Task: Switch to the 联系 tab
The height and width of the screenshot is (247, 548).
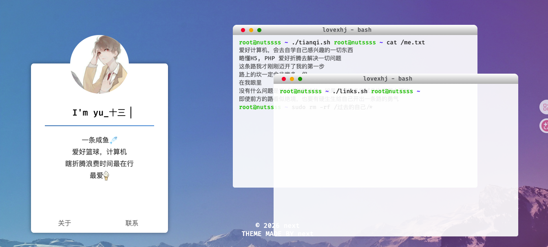Action: click(132, 223)
